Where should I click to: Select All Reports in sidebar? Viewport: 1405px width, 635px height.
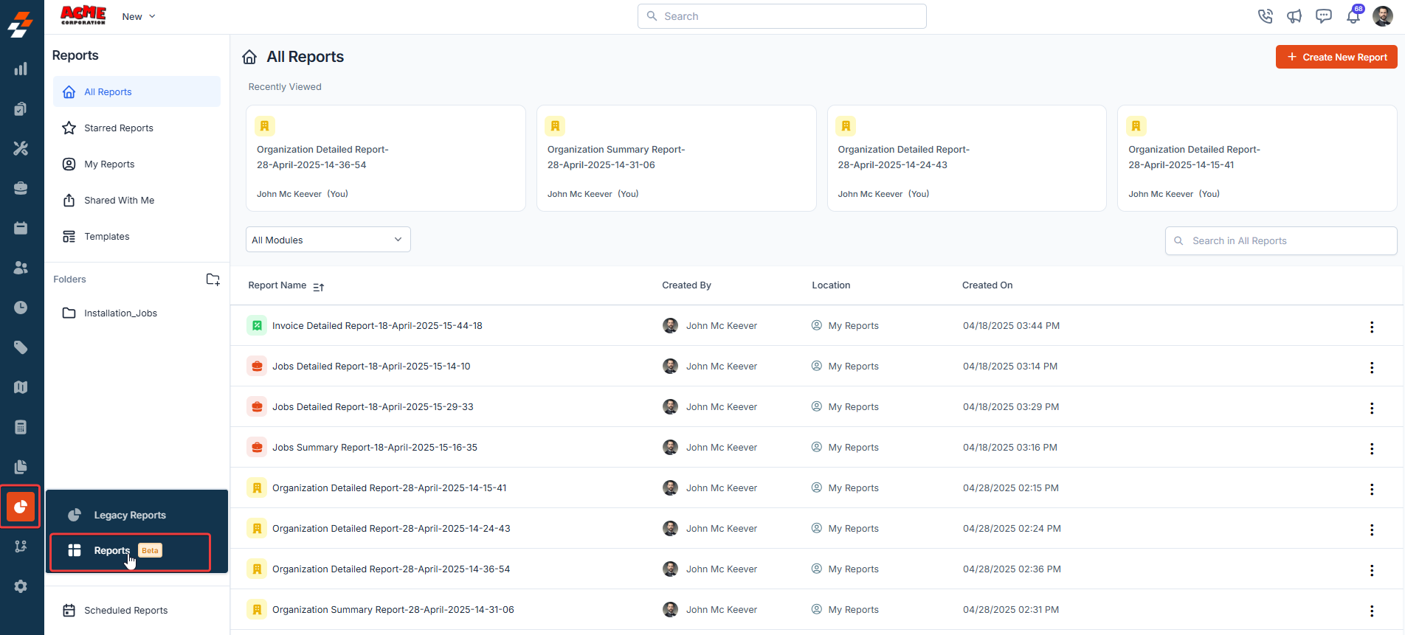coord(137,91)
